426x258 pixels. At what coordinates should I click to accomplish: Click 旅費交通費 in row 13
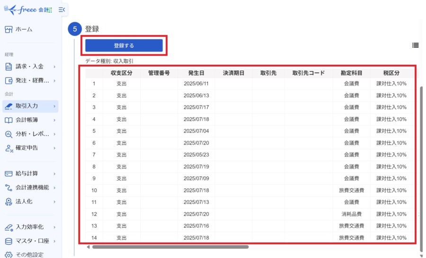[352, 226]
